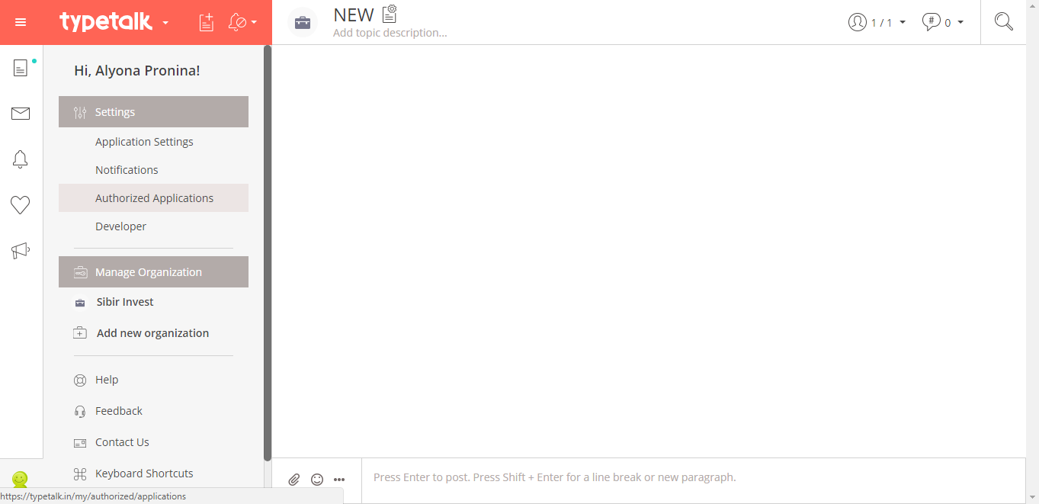Image resolution: width=1039 pixels, height=504 pixels.
Task: Open Authorized Applications
Action: click(153, 198)
